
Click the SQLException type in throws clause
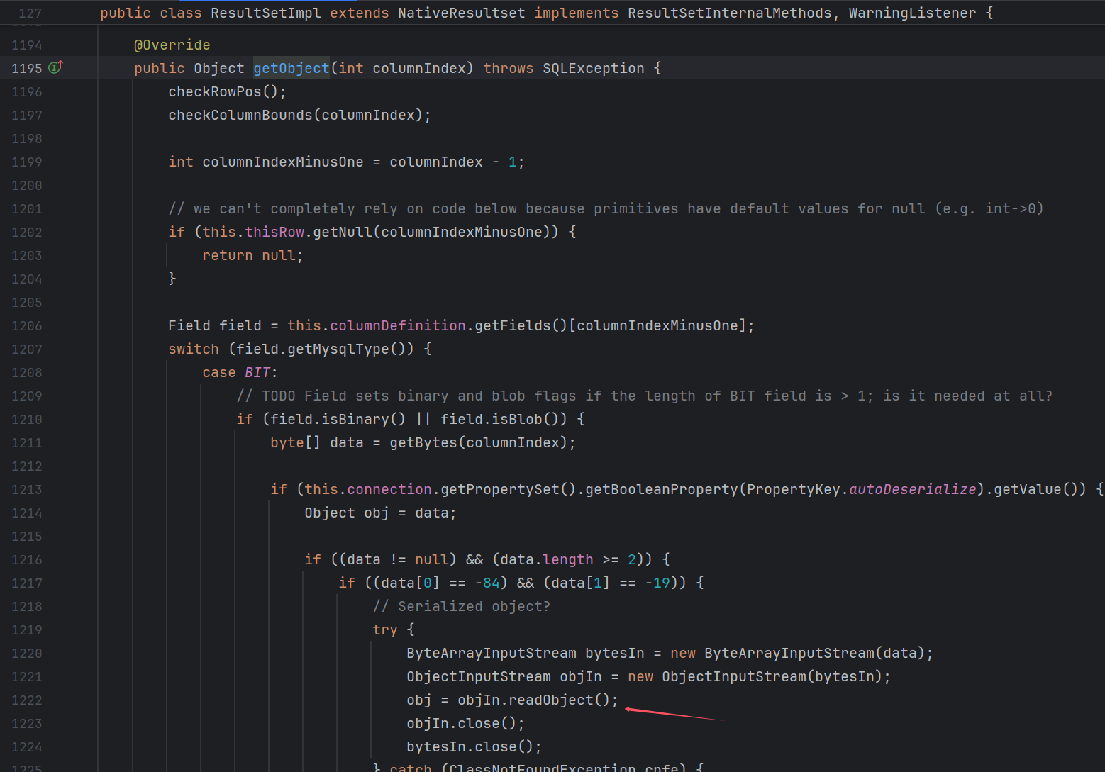593,68
